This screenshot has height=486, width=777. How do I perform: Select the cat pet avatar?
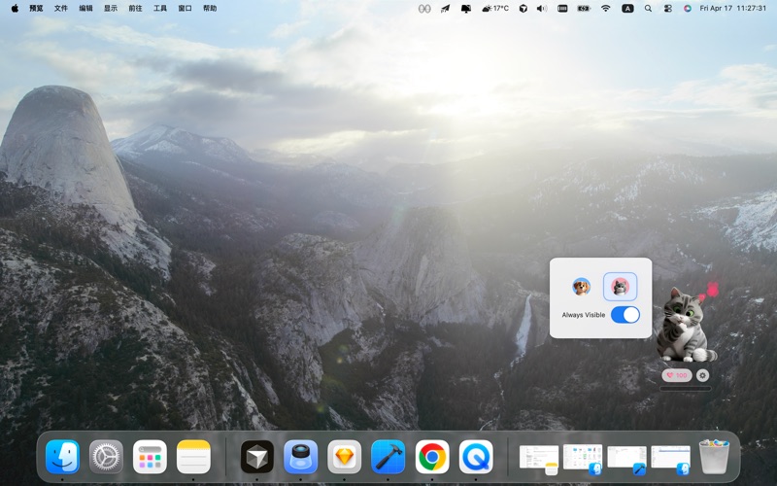[620, 287]
